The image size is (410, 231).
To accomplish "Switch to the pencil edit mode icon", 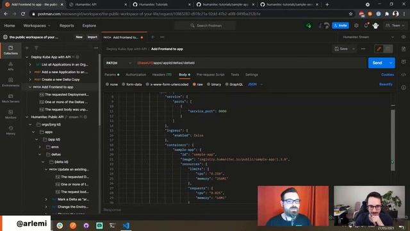I will tap(379, 49).
